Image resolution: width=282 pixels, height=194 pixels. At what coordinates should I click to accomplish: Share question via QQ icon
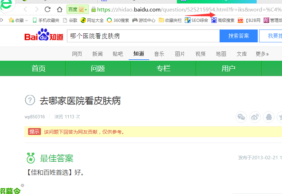click(x=268, y=117)
